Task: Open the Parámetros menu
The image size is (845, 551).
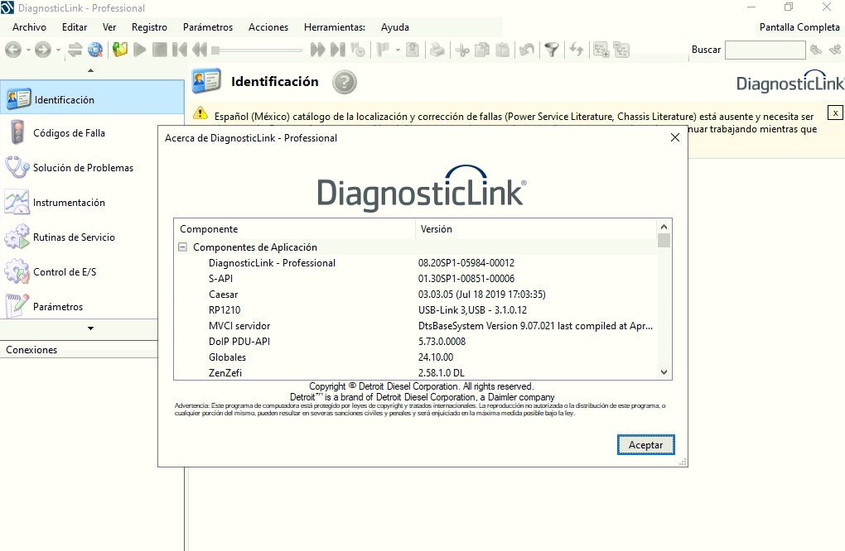Action: point(208,27)
